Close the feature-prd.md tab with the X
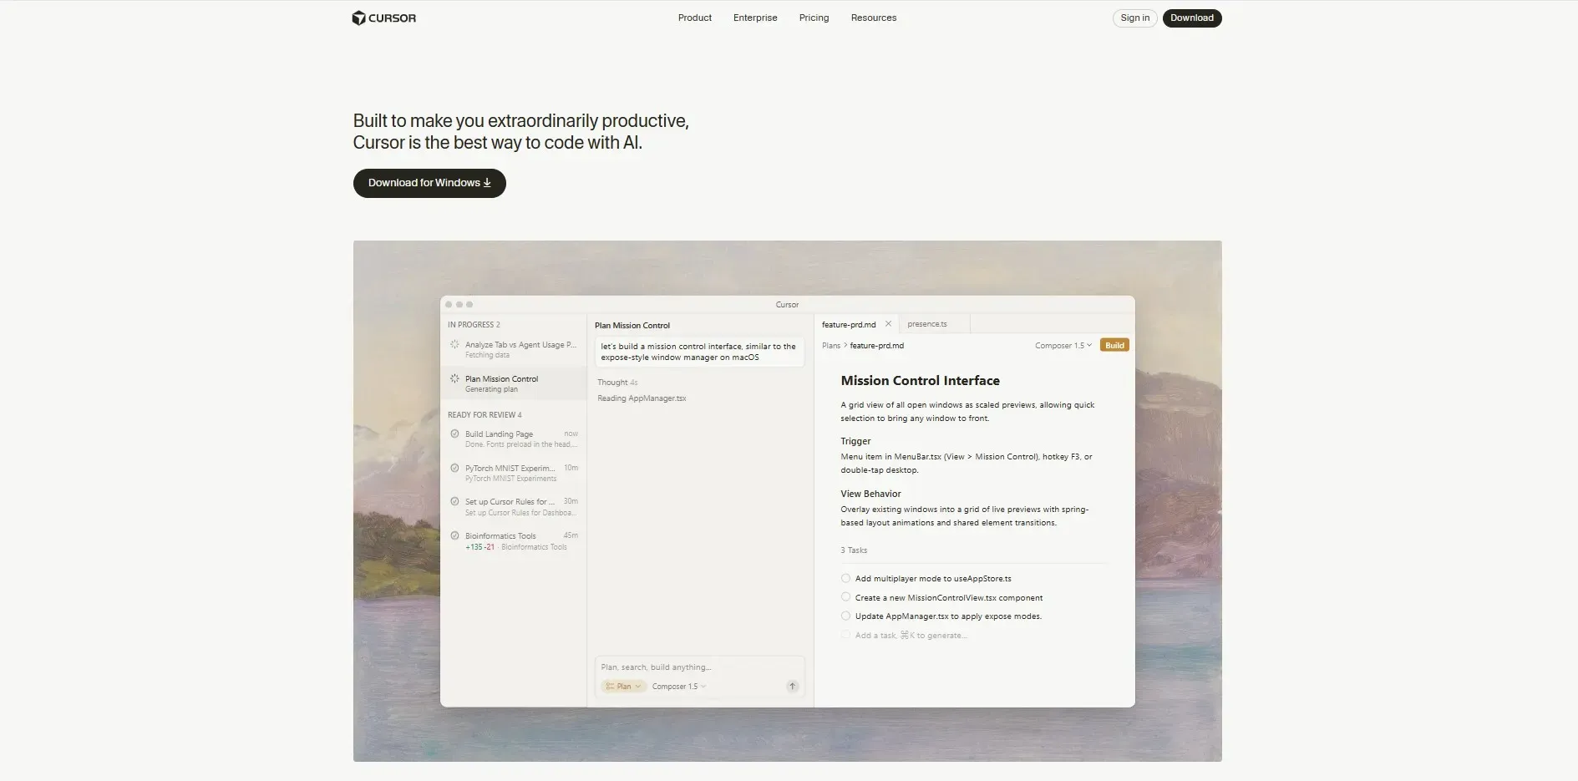This screenshot has height=781, width=1578. click(x=888, y=324)
